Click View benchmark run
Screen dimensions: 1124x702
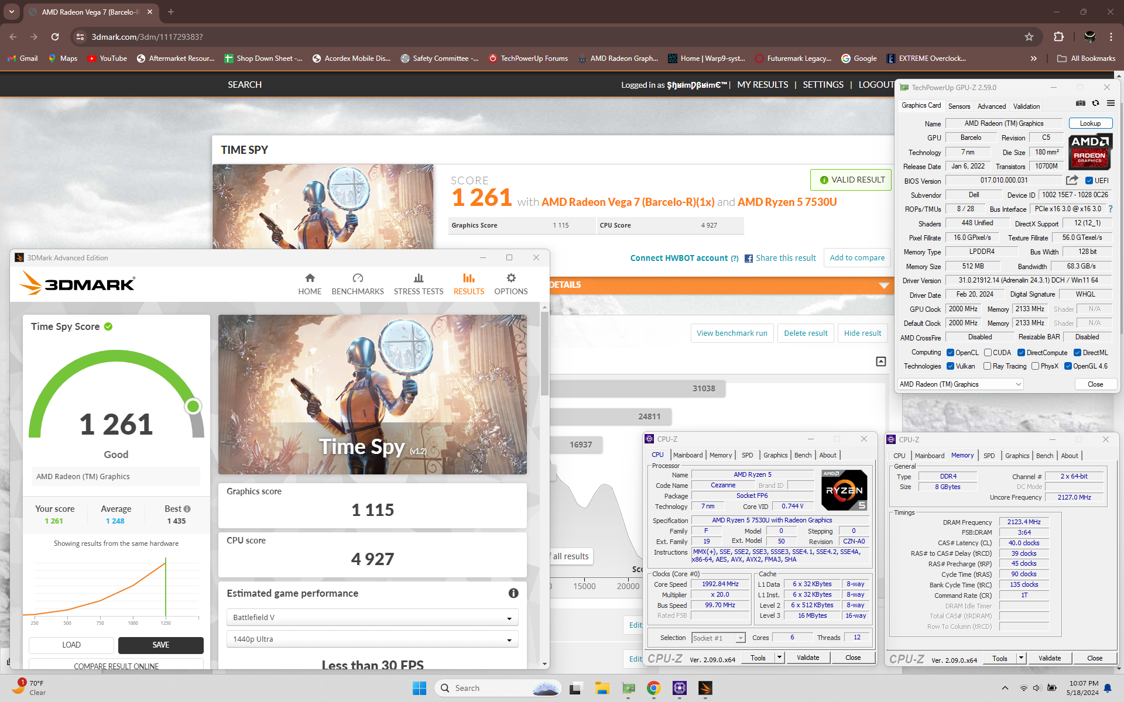pos(732,333)
